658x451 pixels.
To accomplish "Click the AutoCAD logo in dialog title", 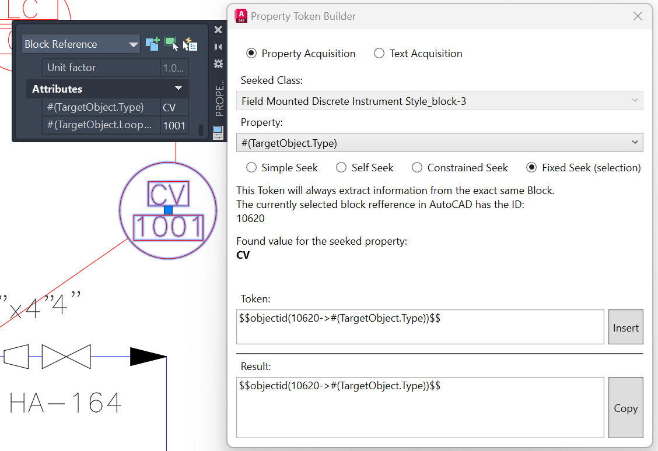I will (x=242, y=16).
